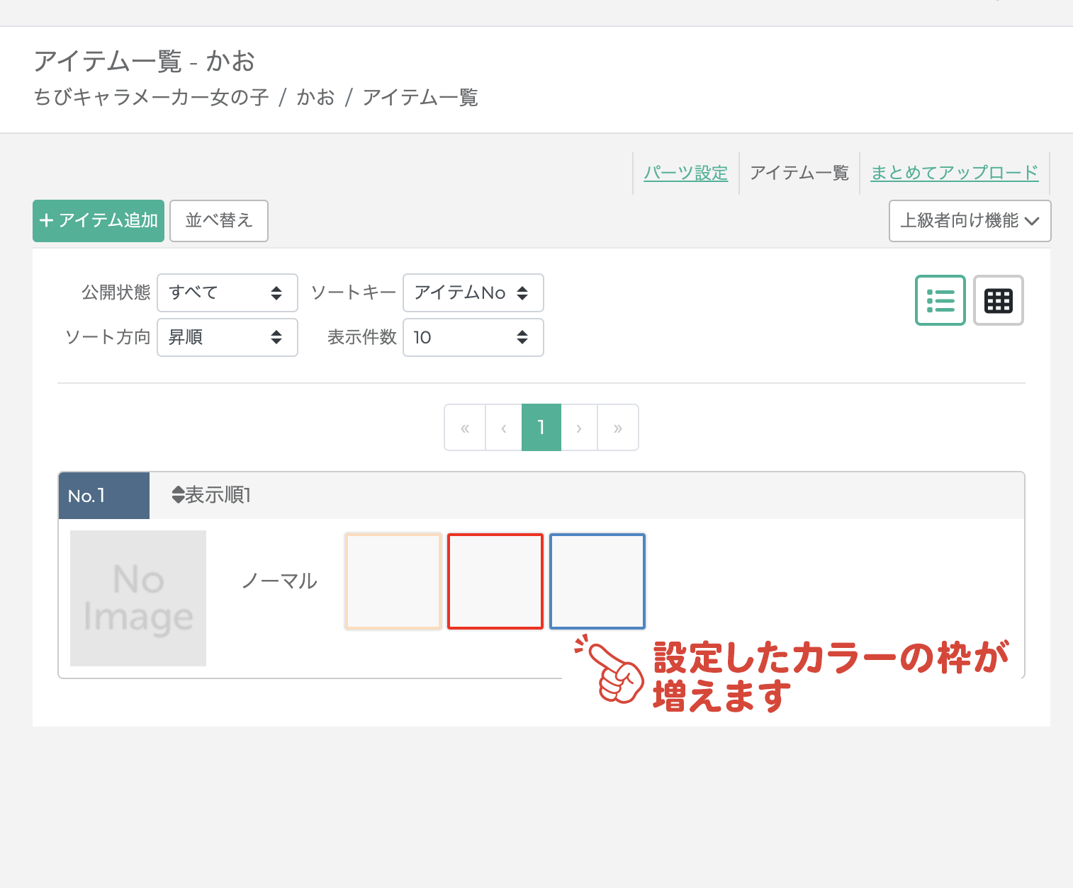Viewport: 1073px width, 888px height.
Task: Open the 公開状態 dropdown
Action: [x=227, y=292]
